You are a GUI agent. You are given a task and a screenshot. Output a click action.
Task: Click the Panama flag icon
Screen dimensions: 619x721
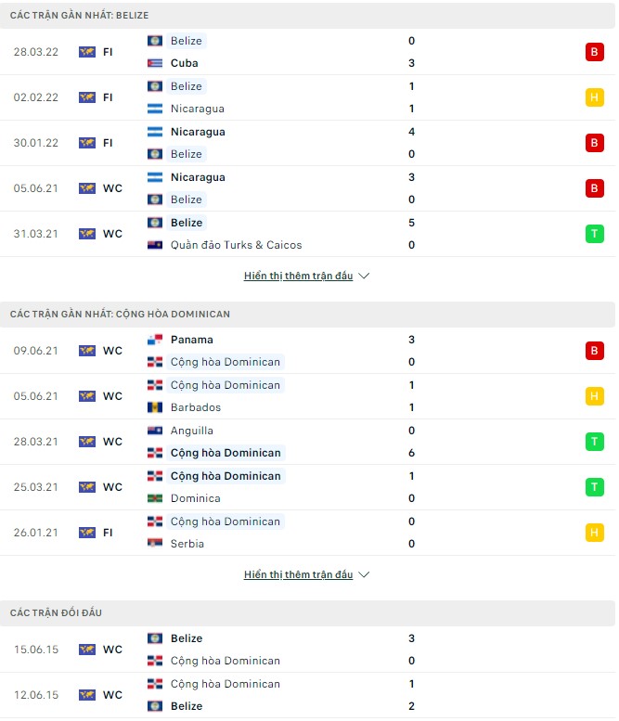(x=155, y=340)
